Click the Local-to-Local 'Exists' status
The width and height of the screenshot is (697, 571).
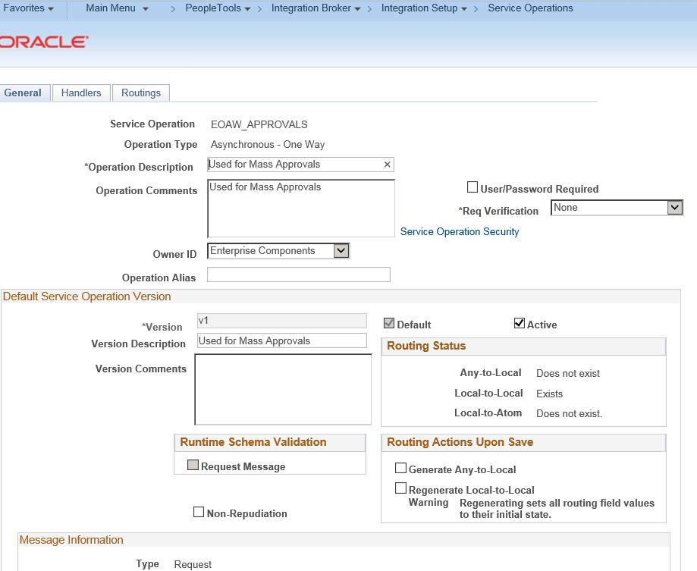pos(549,394)
